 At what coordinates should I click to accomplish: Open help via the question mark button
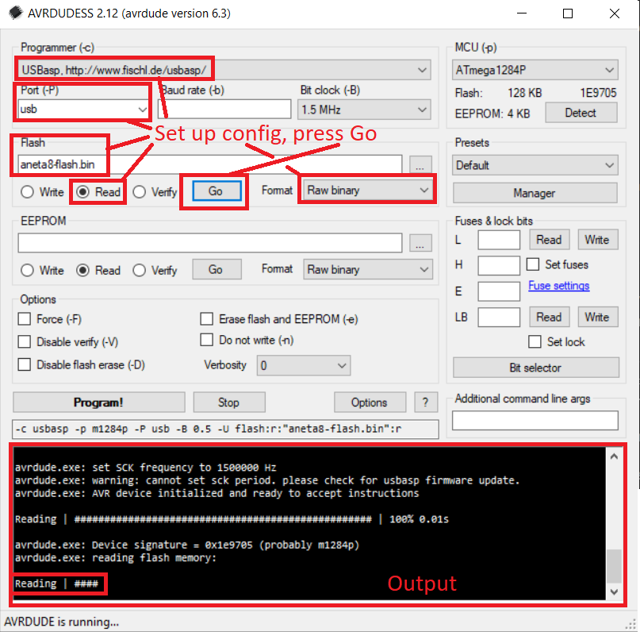[426, 402]
